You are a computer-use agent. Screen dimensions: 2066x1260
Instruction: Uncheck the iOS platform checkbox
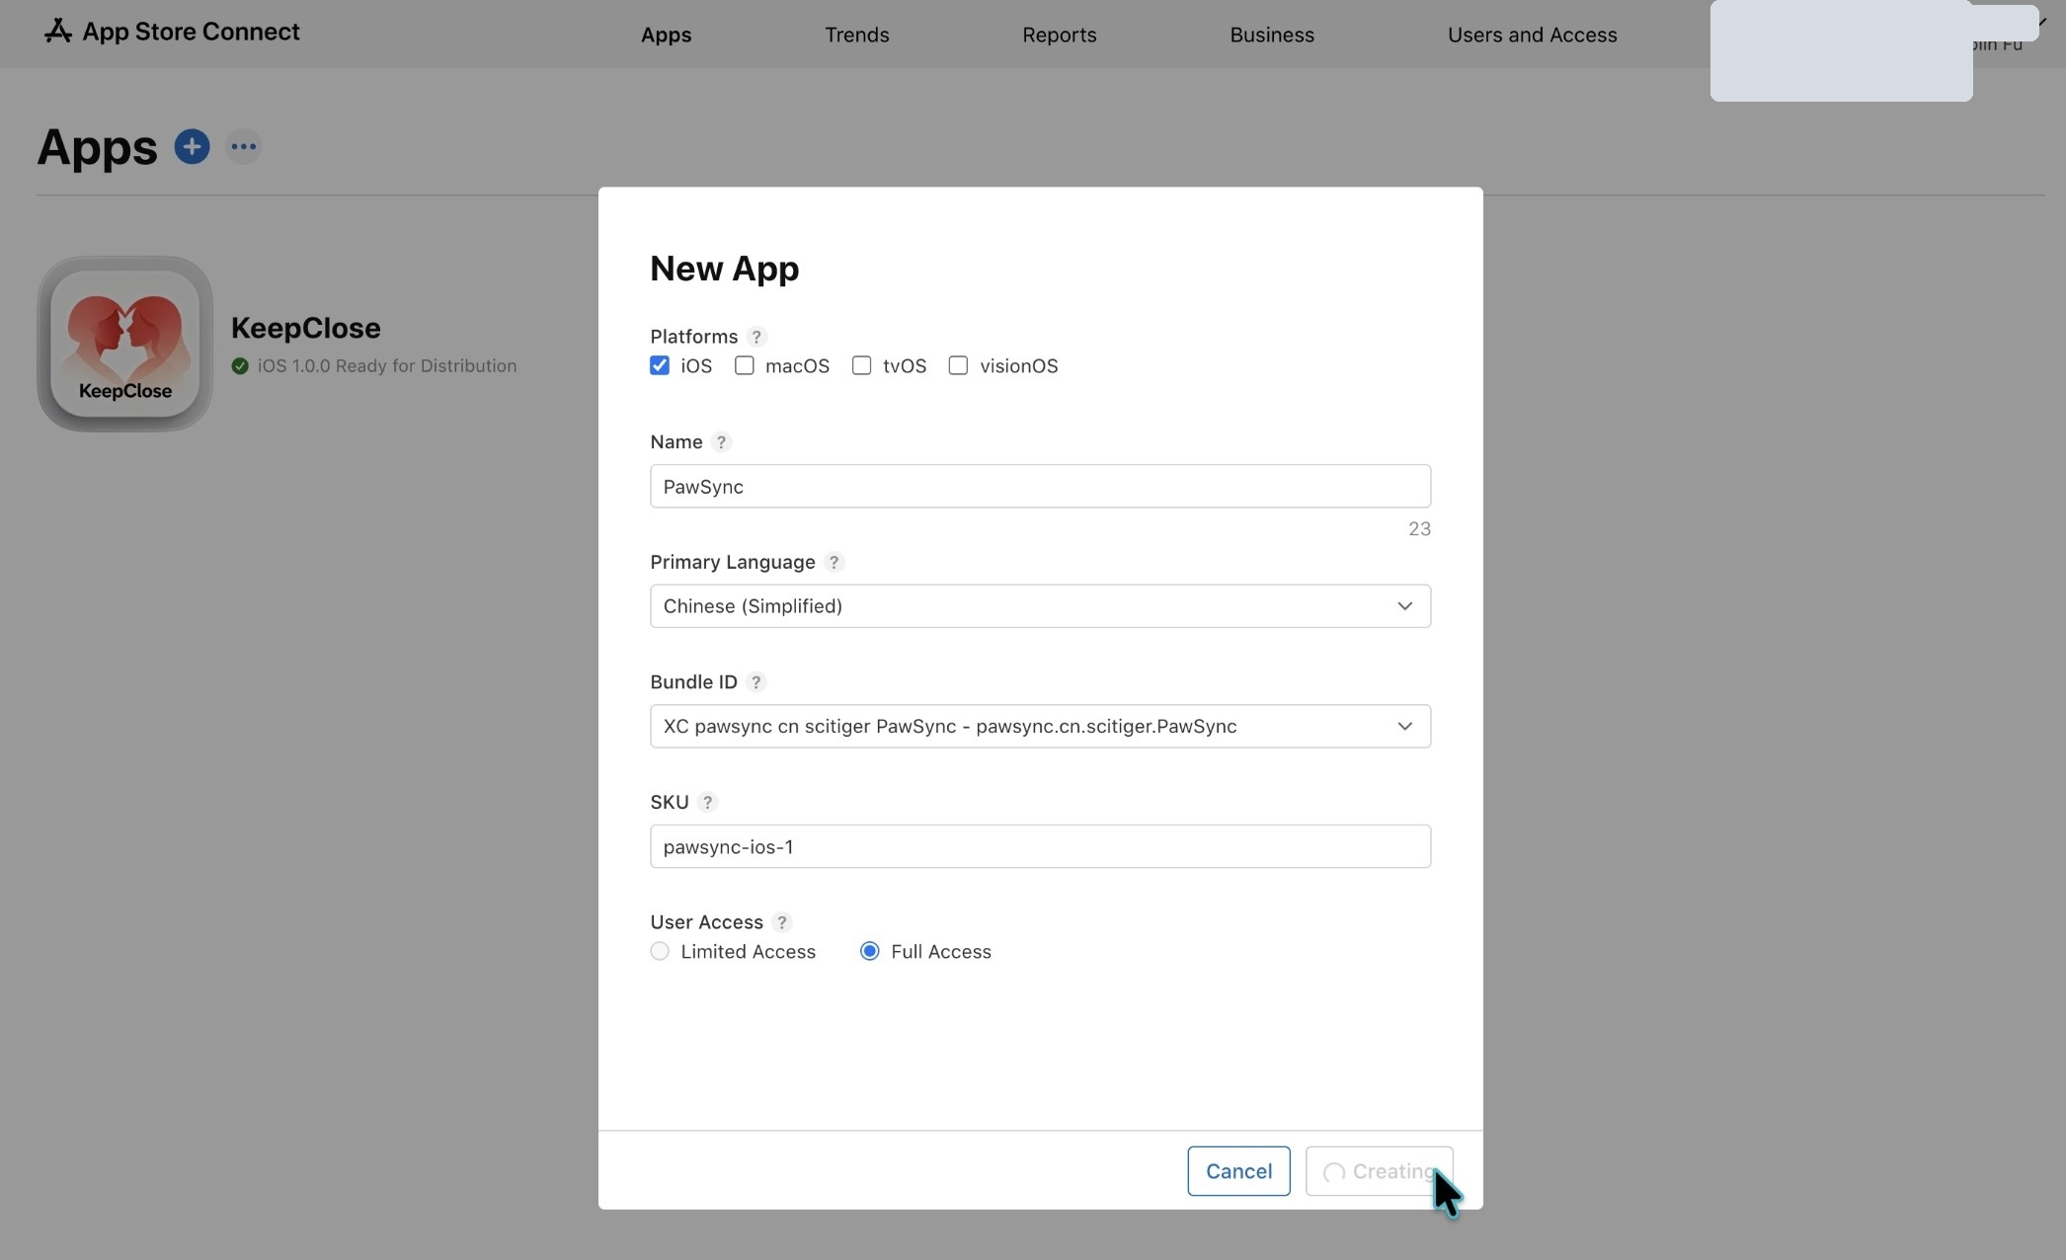pyautogui.click(x=660, y=365)
